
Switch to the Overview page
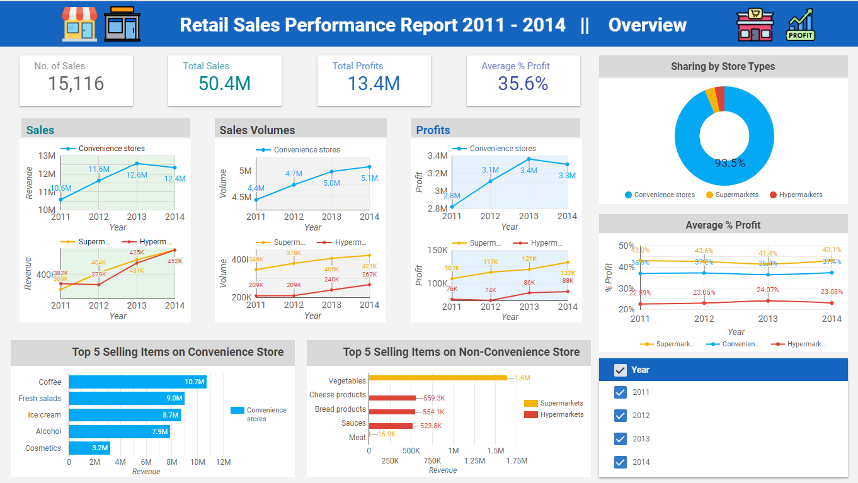point(647,25)
